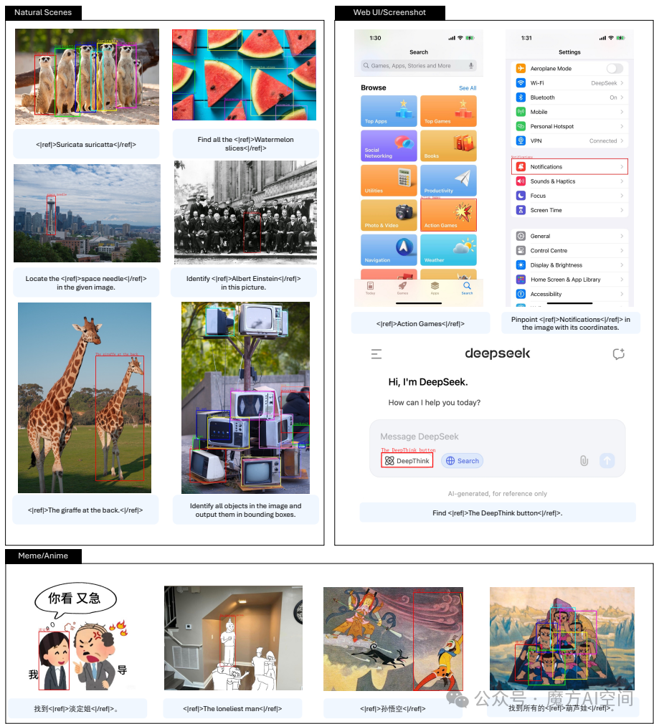Click the Home Screen & App Library icon
This screenshot has height=724, width=654.
tap(521, 280)
